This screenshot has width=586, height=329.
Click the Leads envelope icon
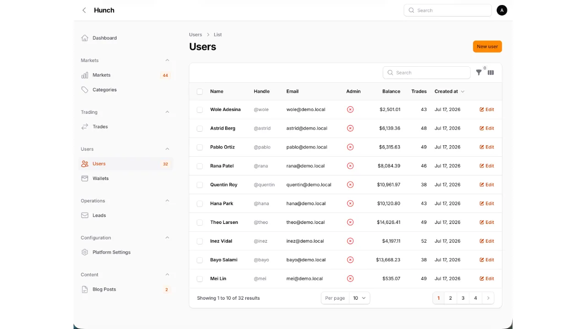point(85,215)
